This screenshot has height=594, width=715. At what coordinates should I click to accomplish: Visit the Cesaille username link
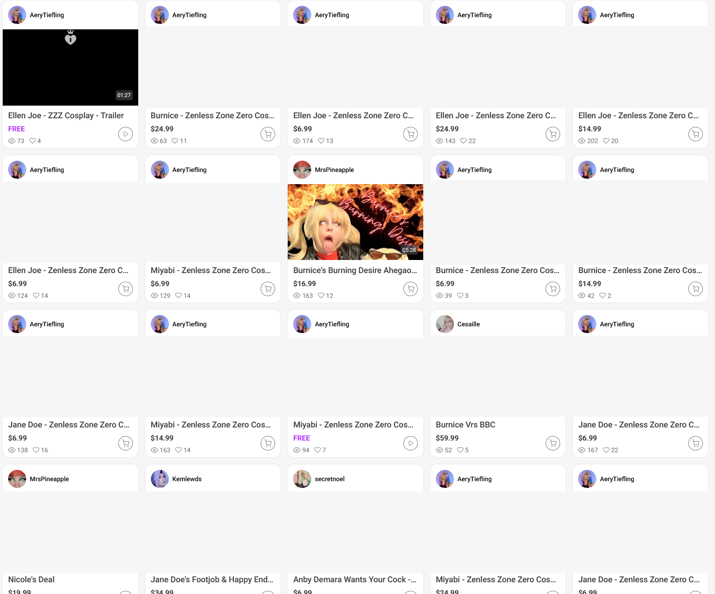468,324
